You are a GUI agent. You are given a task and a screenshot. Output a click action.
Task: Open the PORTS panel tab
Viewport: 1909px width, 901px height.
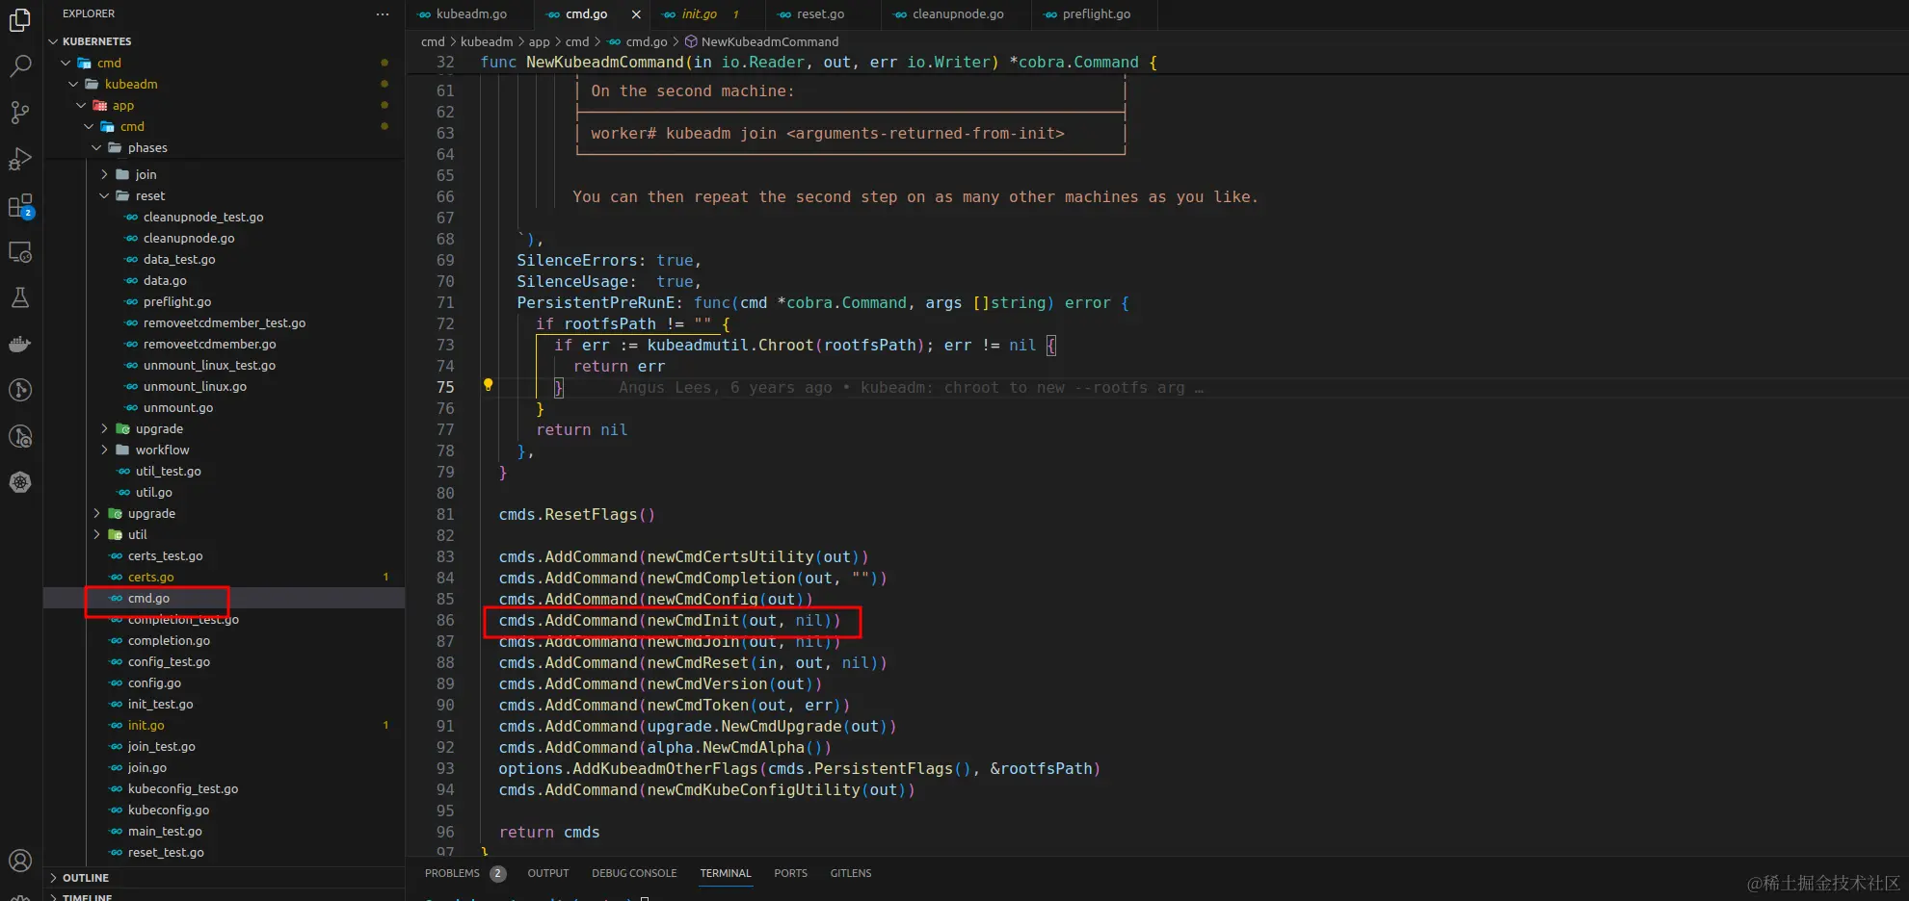pyautogui.click(x=790, y=873)
